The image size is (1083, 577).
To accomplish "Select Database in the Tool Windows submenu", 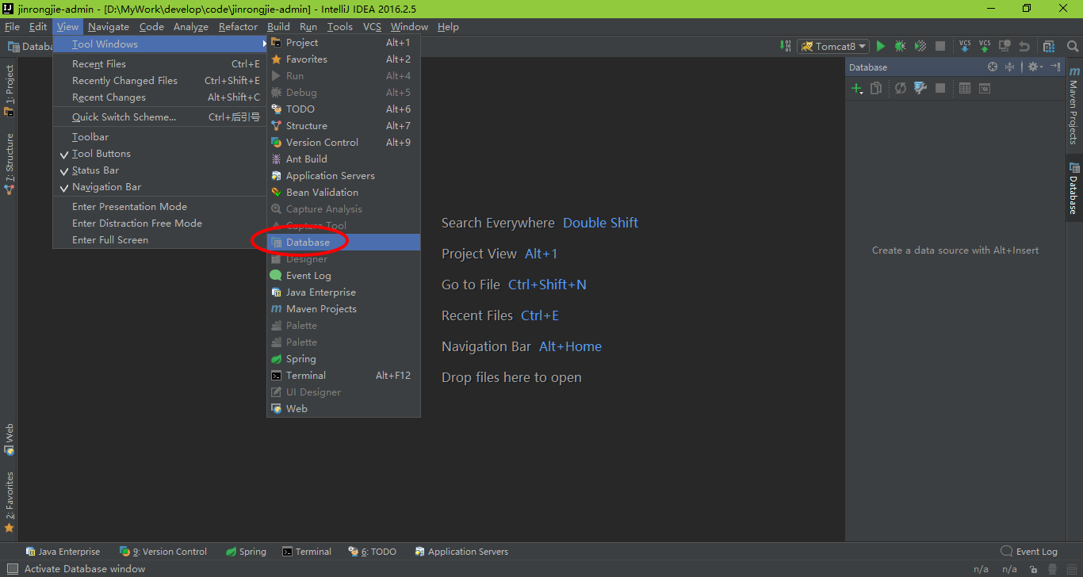I will (x=308, y=243).
